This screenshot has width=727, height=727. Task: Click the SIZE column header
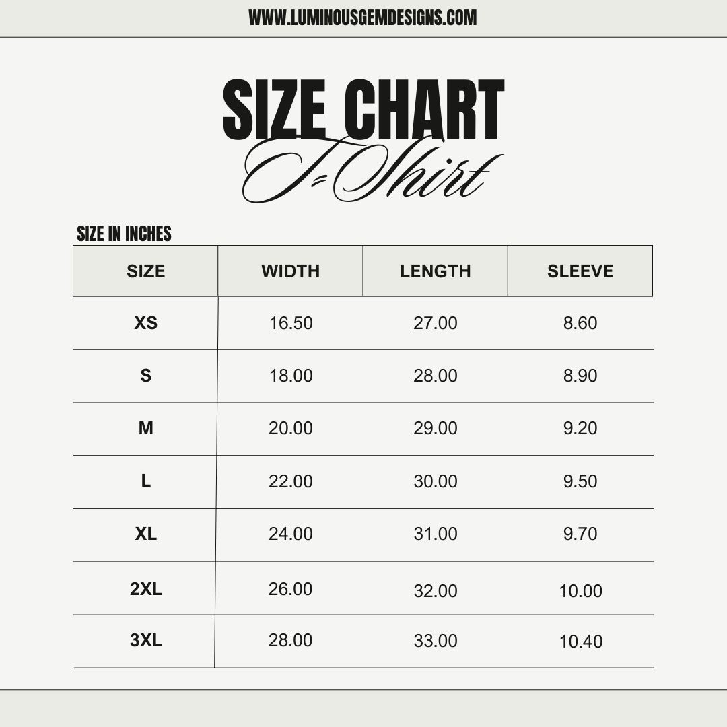(x=145, y=271)
